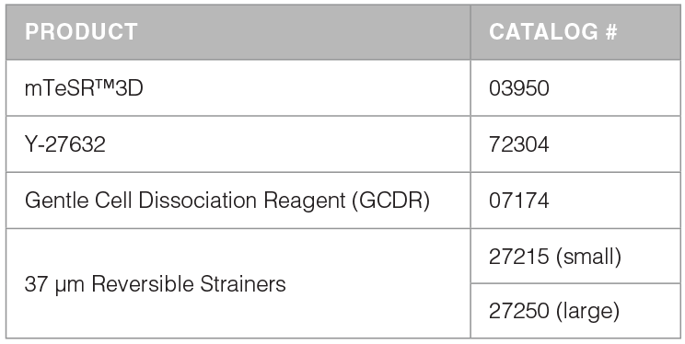
Task: Click the # symbol in header
Action: (611, 32)
